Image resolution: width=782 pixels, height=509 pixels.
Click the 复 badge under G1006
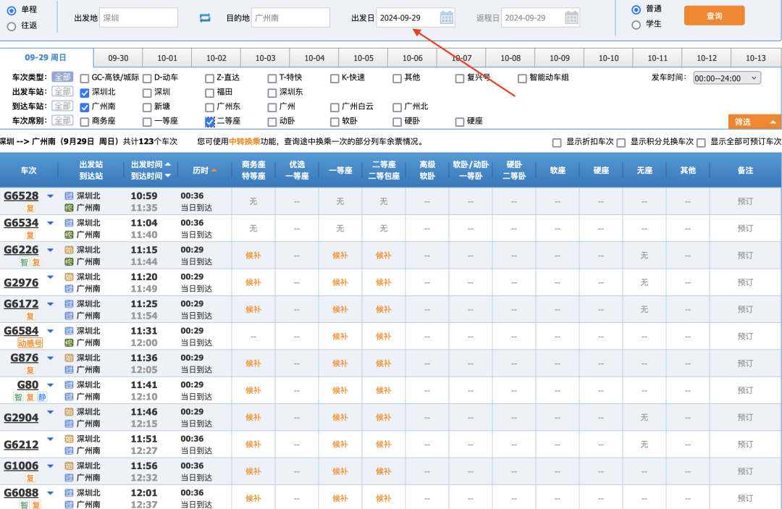pos(30,478)
